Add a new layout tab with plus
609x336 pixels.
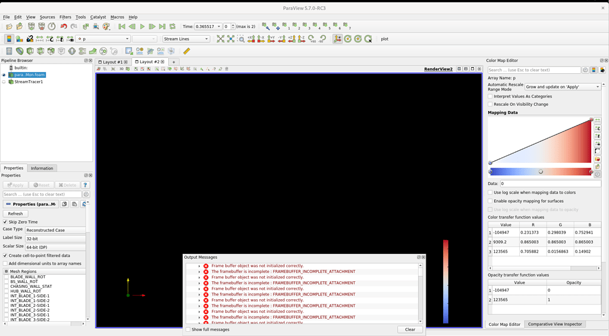click(174, 62)
